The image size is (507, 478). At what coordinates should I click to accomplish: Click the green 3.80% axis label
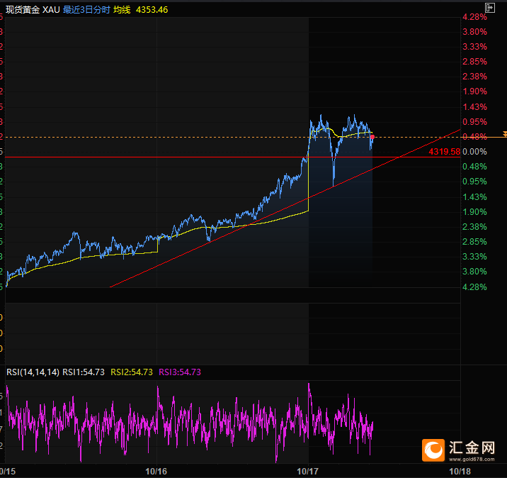(x=474, y=272)
